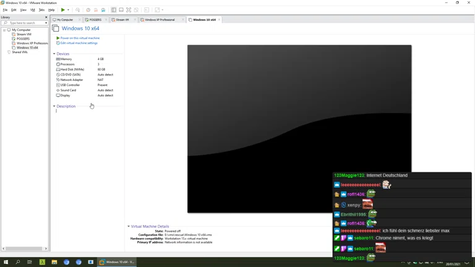Switch to the Windows XP Professional tab
Screen dimensions: 475x267
tap(159, 20)
